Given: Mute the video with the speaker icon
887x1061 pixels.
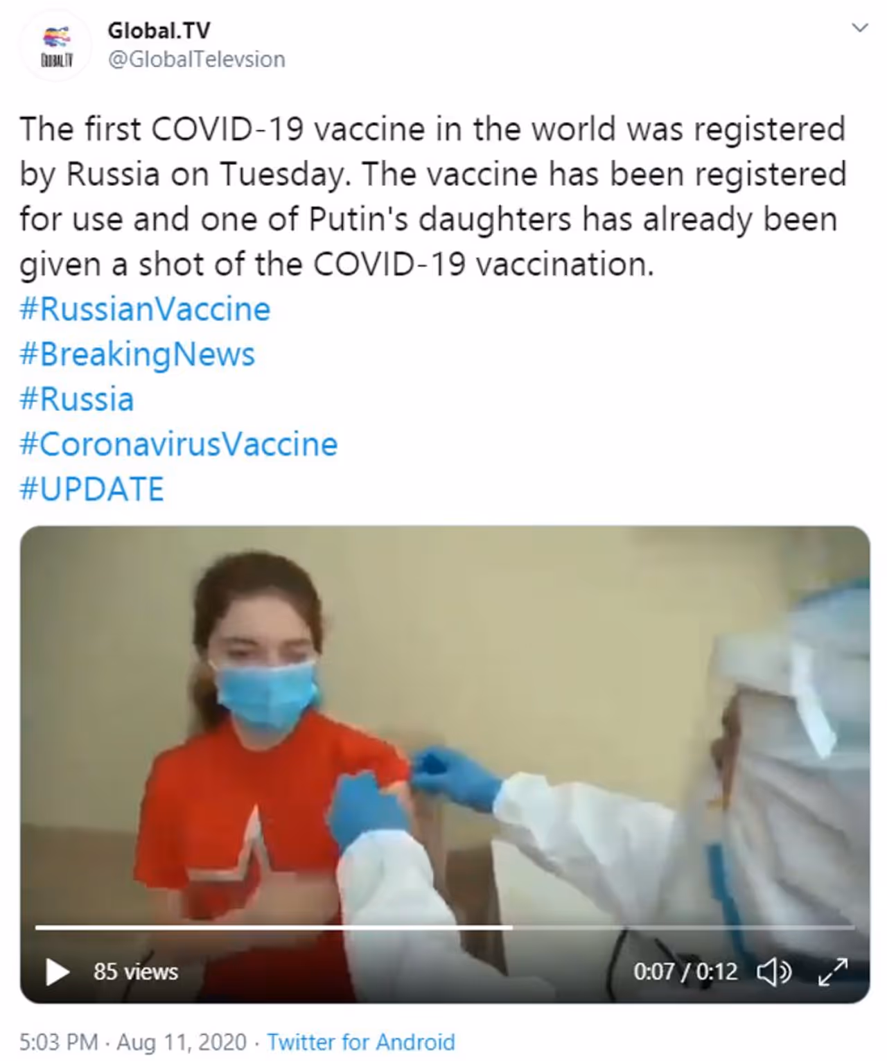Looking at the screenshot, I should tap(774, 972).
